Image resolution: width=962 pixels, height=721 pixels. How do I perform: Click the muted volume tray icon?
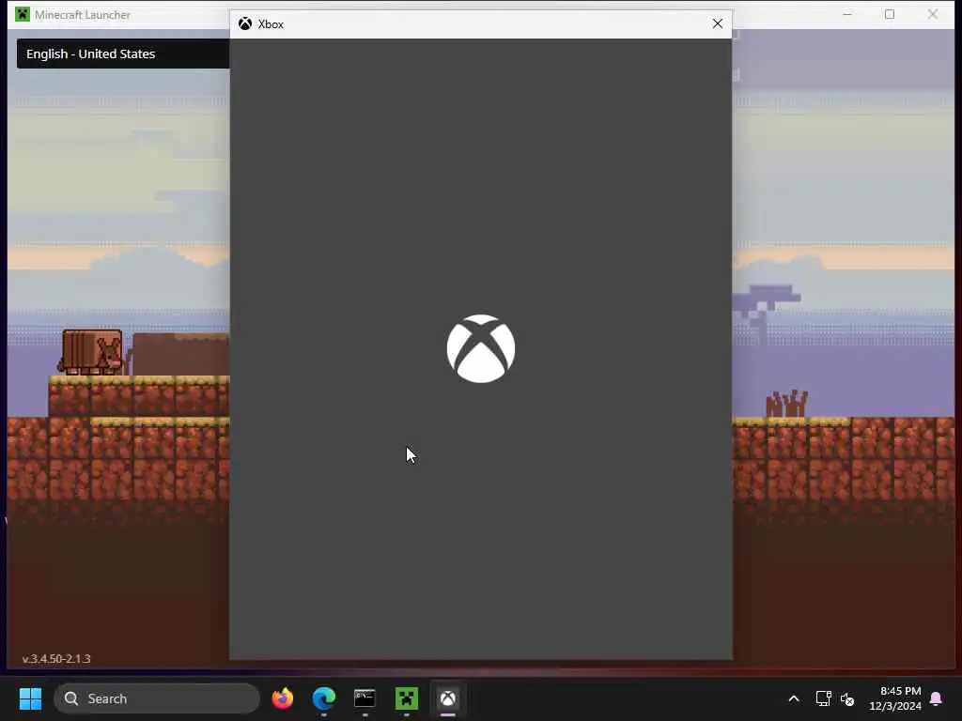847,698
